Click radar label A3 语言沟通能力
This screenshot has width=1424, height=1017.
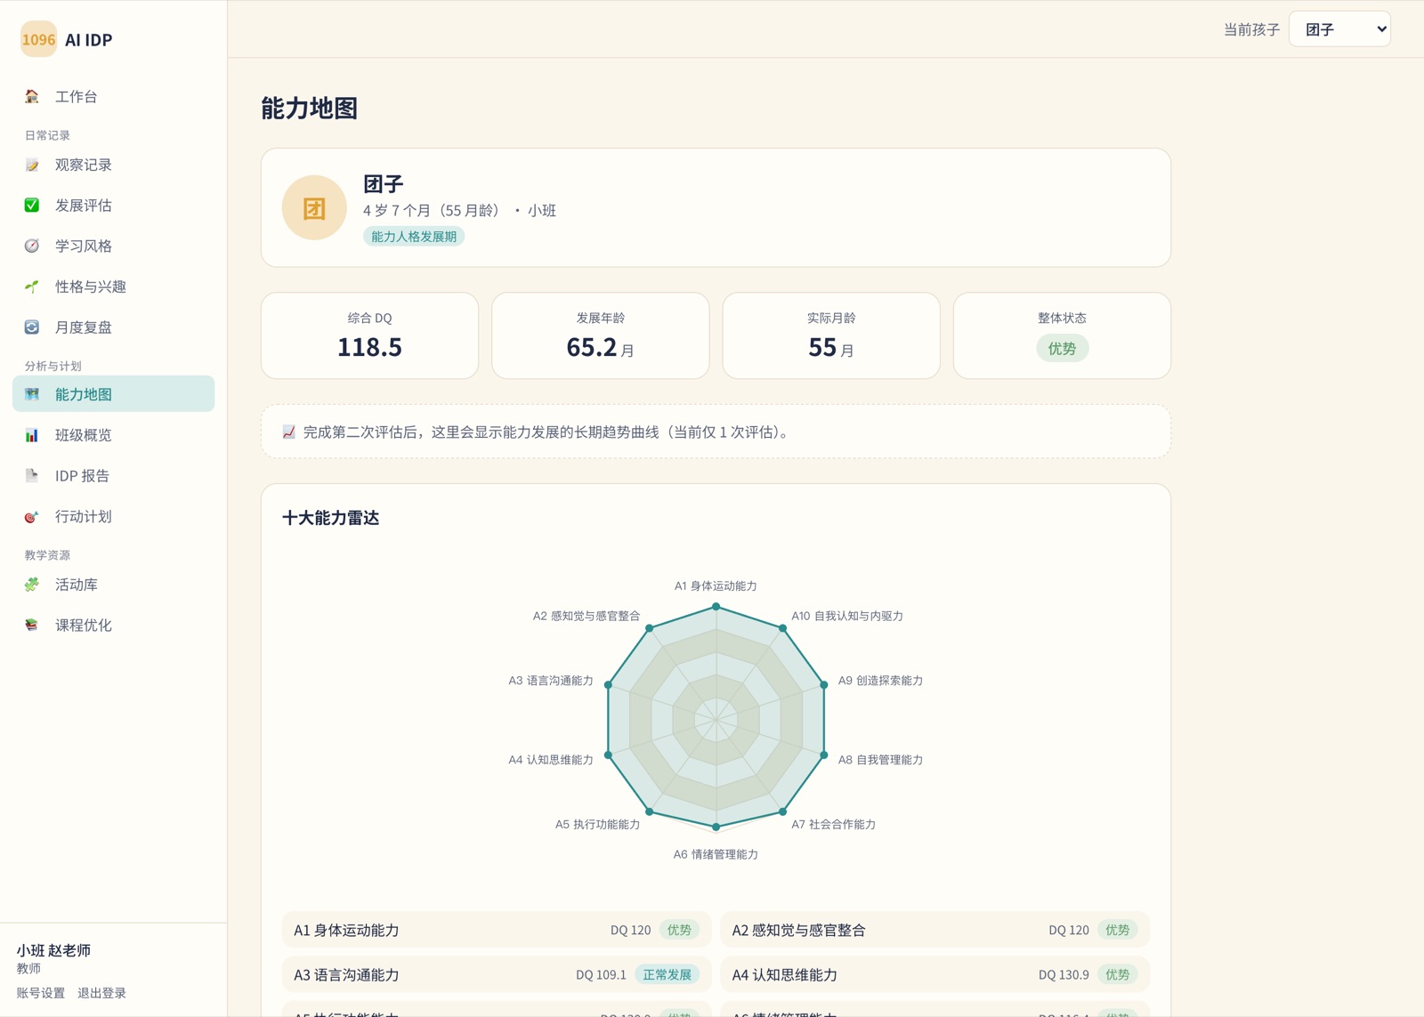(x=551, y=681)
